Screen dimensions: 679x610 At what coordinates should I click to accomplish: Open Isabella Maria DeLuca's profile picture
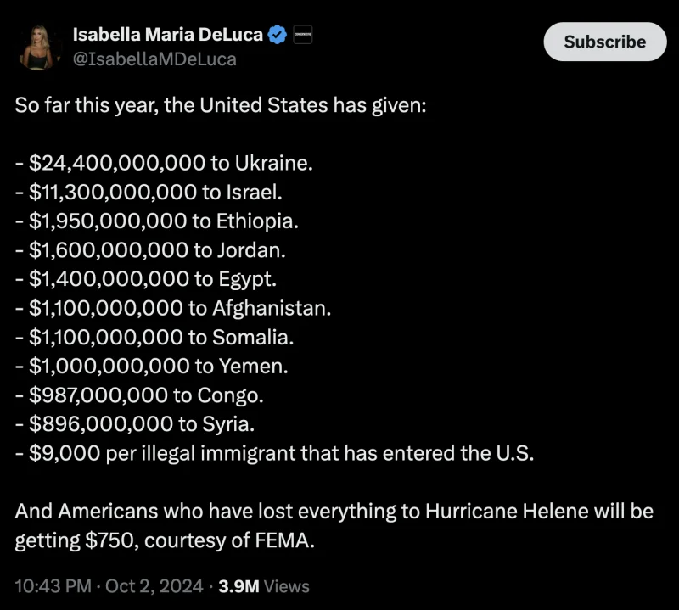39,48
